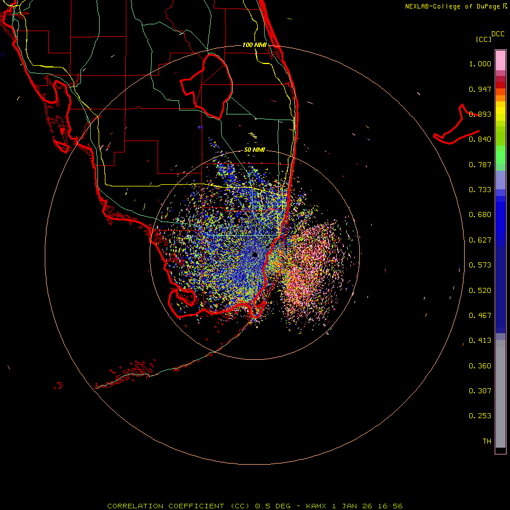The image size is (510, 510).
Task: Click the TH threshold label on the scale
Action: [x=487, y=441]
